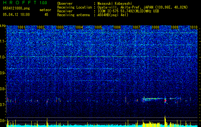The image size is (201, 127).
Task: Click the 0.7 frequency axis label
Action: [x=3, y=105]
